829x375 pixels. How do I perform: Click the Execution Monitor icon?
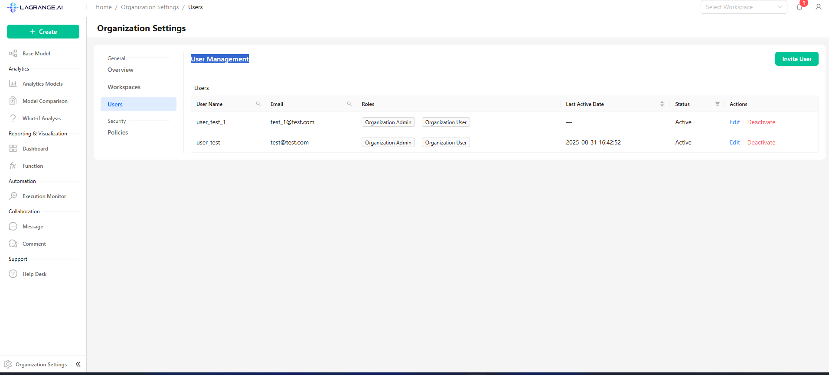(x=13, y=196)
